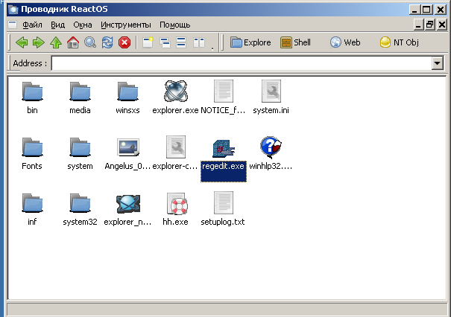This screenshot has width=451, height=317.
Task: Click the red Stop toolbar icon
Action: pyautogui.click(x=124, y=42)
